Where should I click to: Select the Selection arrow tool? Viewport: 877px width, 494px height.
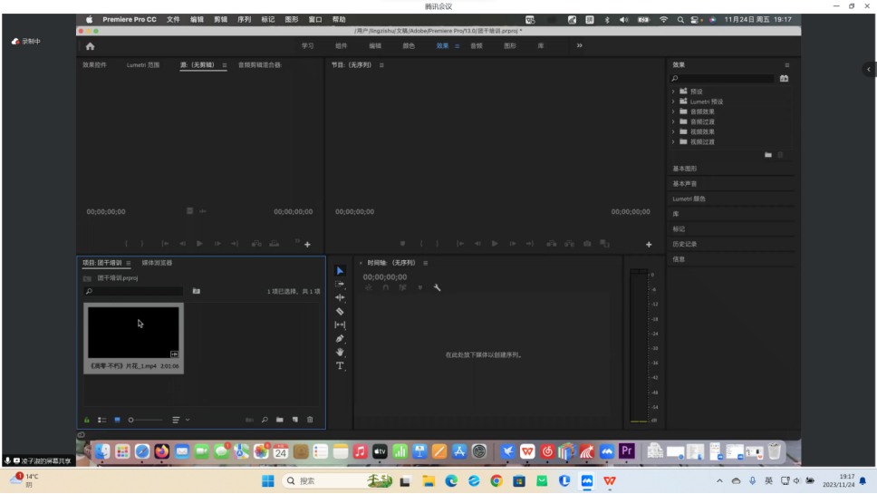(340, 271)
